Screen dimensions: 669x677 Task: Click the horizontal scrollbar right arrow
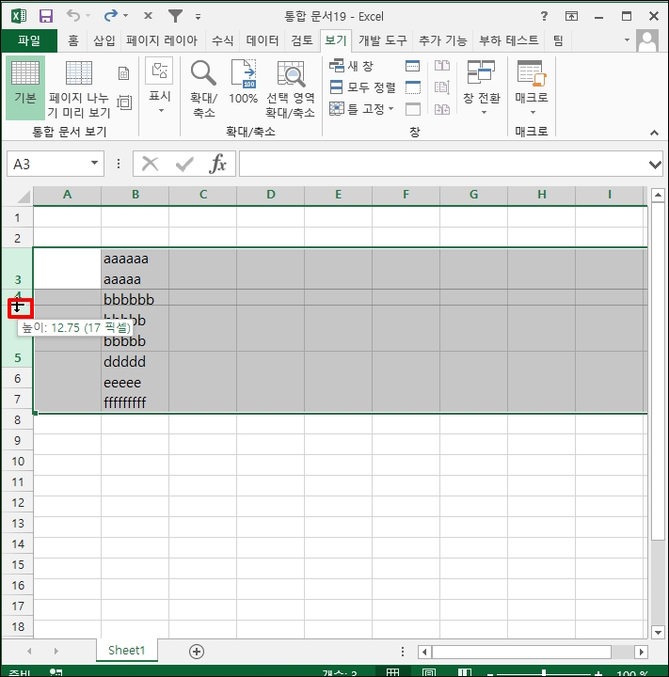[x=641, y=652]
